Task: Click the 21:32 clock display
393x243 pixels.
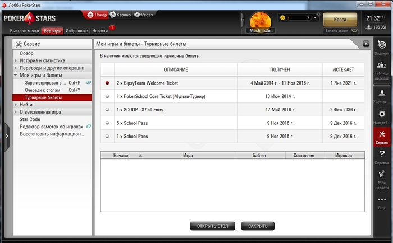Action: click(x=373, y=18)
